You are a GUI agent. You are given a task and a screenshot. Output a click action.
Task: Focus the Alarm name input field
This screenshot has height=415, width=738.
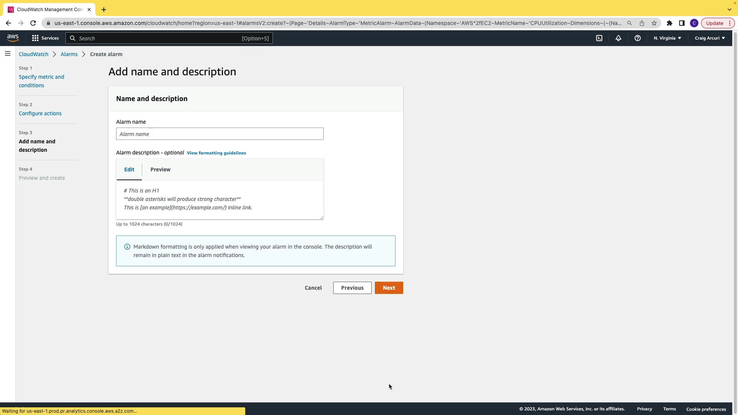click(219, 134)
